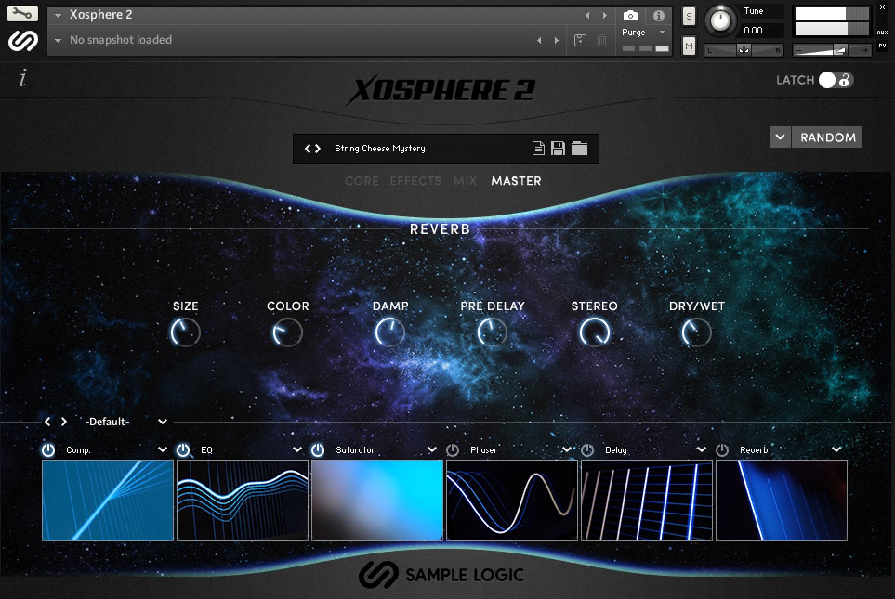Expand the -Default- effect chain preset dropdown

[x=163, y=422]
